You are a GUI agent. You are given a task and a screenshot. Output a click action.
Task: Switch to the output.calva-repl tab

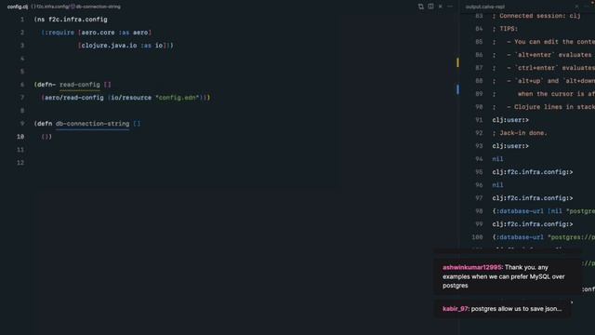[485, 7]
